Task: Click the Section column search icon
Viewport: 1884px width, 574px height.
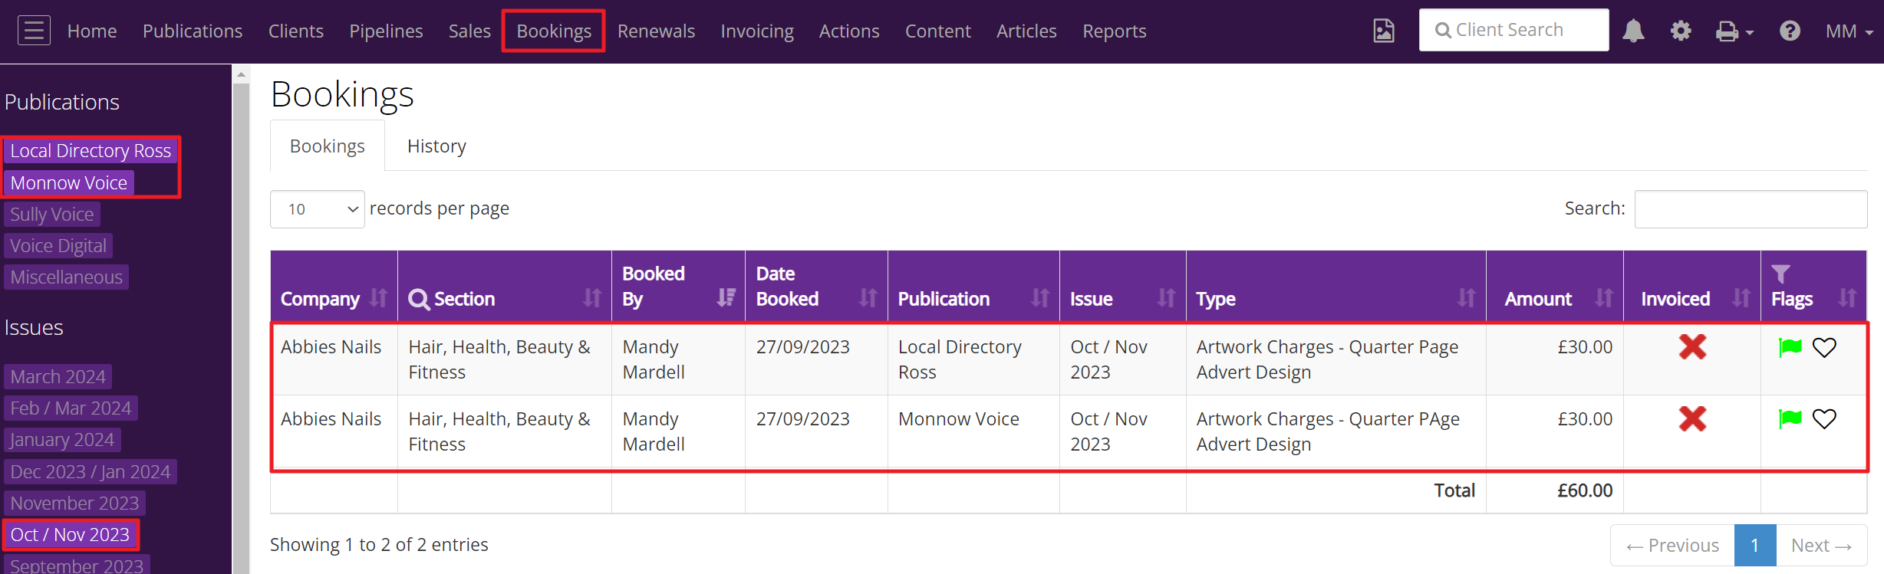Action: click(x=419, y=299)
